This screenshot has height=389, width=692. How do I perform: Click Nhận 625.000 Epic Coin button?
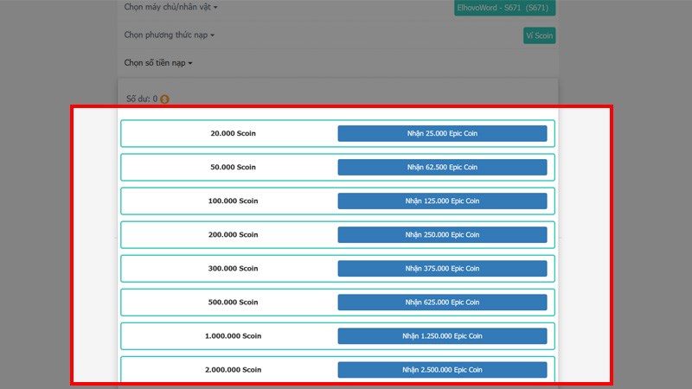(x=442, y=302)
